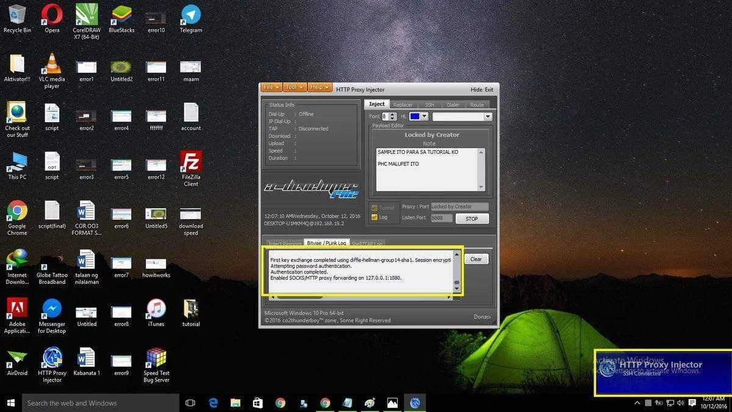The height and width of the screenshot is (412, 732).
Task: Open the File dropdown menu
Action: tap(271, 87)
